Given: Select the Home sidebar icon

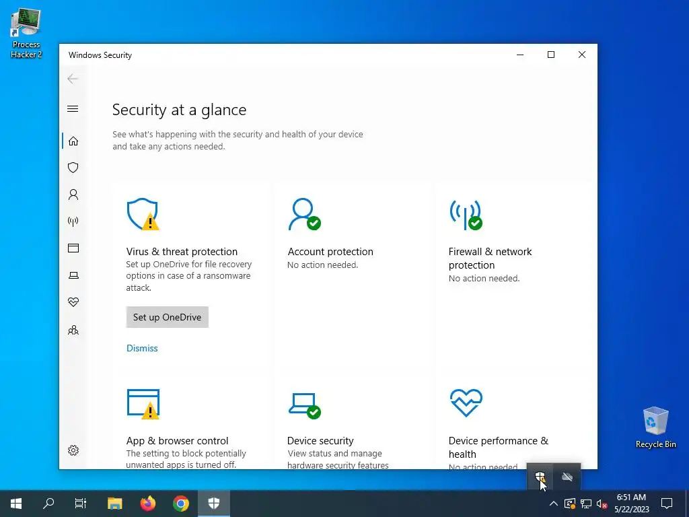Looking at the screenshot, I should click(73, 141).
